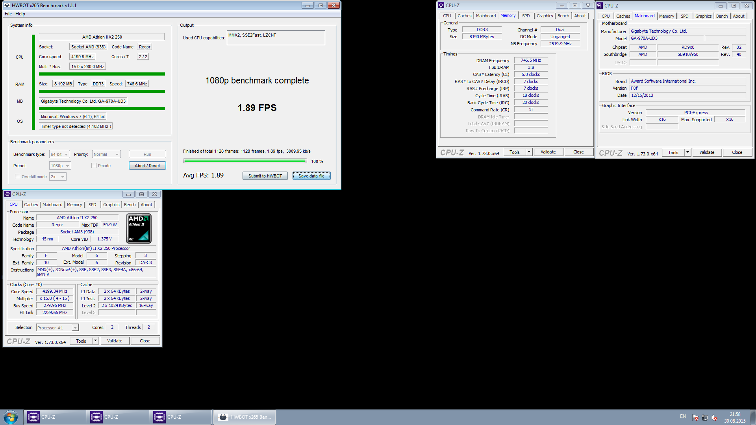The width and height of the screenshot is (756, 425).
Task: Click the CAS# Latency 6.0 clocks value
Action: (531, 74)
